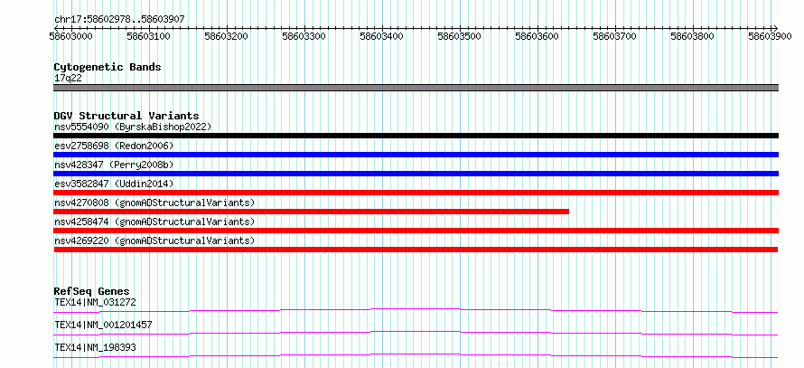Open the nsv5554090 (ByrskaBishop2022) variant label
Screen dimensions: 804x368
coord(133,127)
